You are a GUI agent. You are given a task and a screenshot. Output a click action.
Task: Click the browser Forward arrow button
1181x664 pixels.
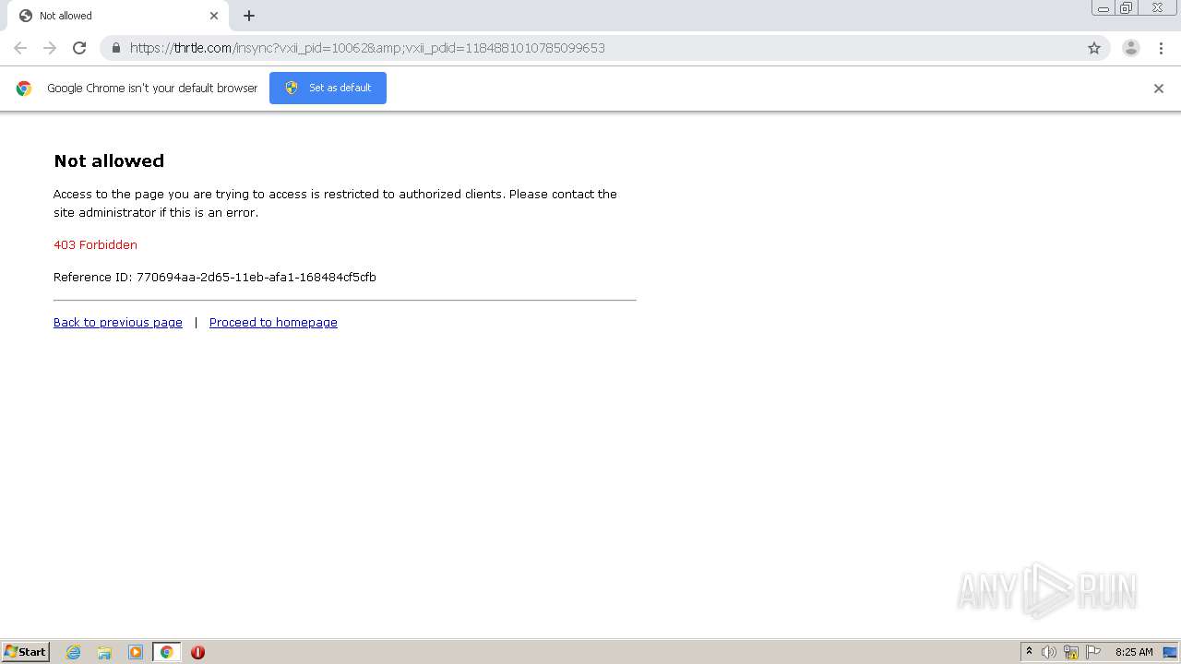click(x=50, y=48)
